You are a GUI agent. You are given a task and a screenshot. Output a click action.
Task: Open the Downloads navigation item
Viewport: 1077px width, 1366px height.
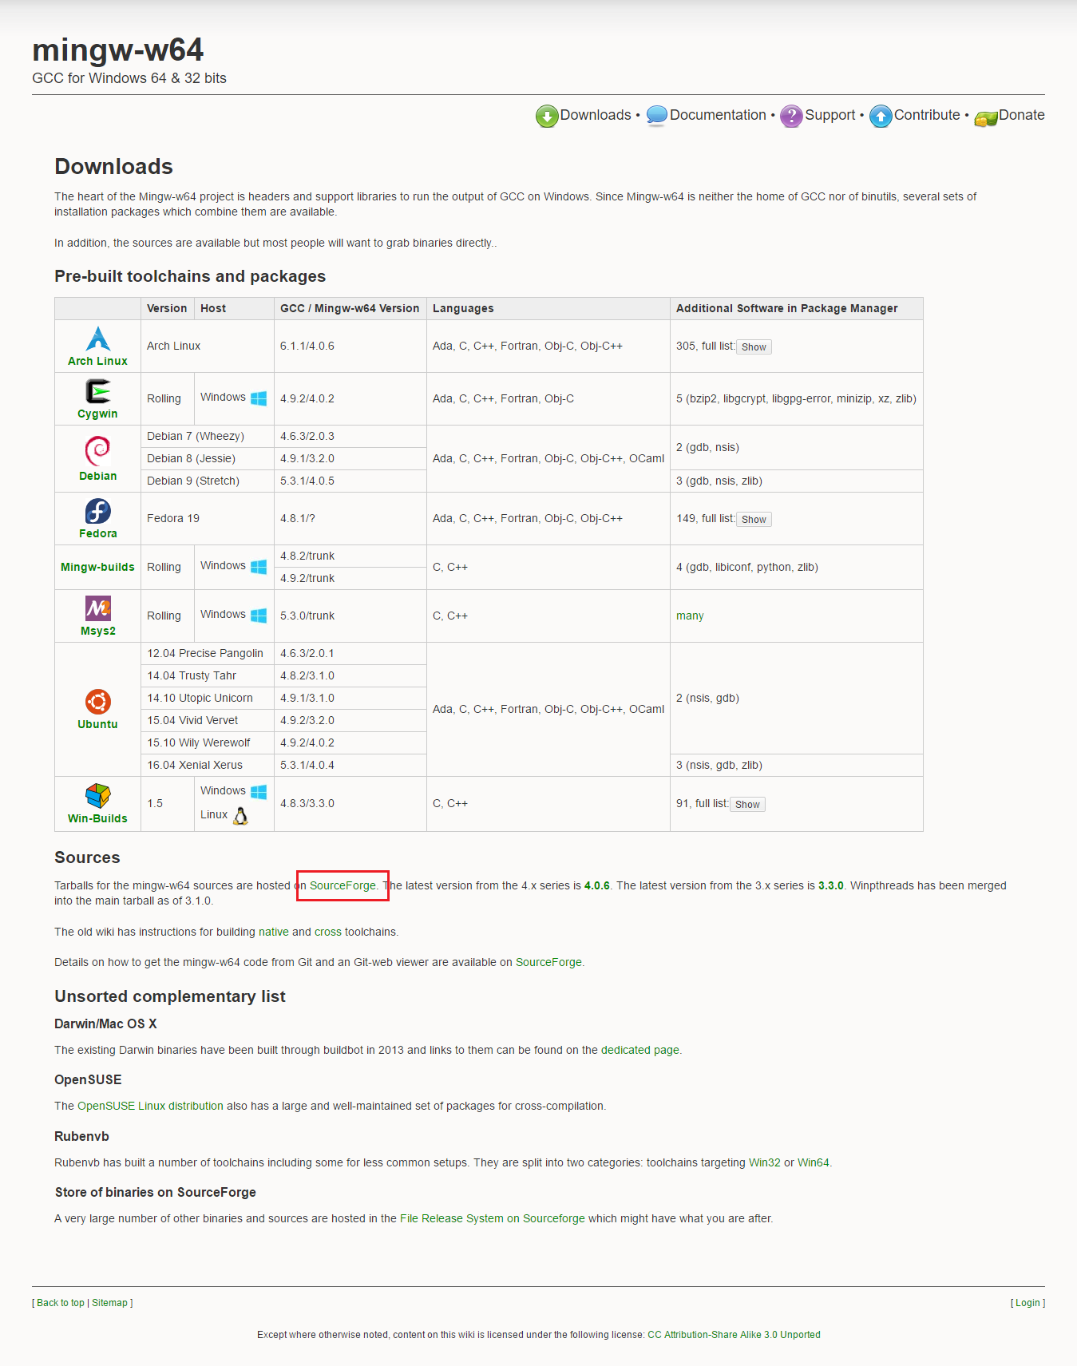point(596,115)
